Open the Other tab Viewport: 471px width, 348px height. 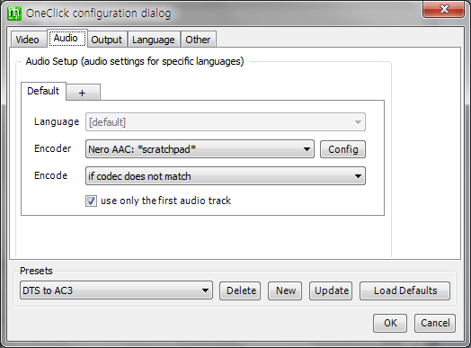[x=198, y=40]
